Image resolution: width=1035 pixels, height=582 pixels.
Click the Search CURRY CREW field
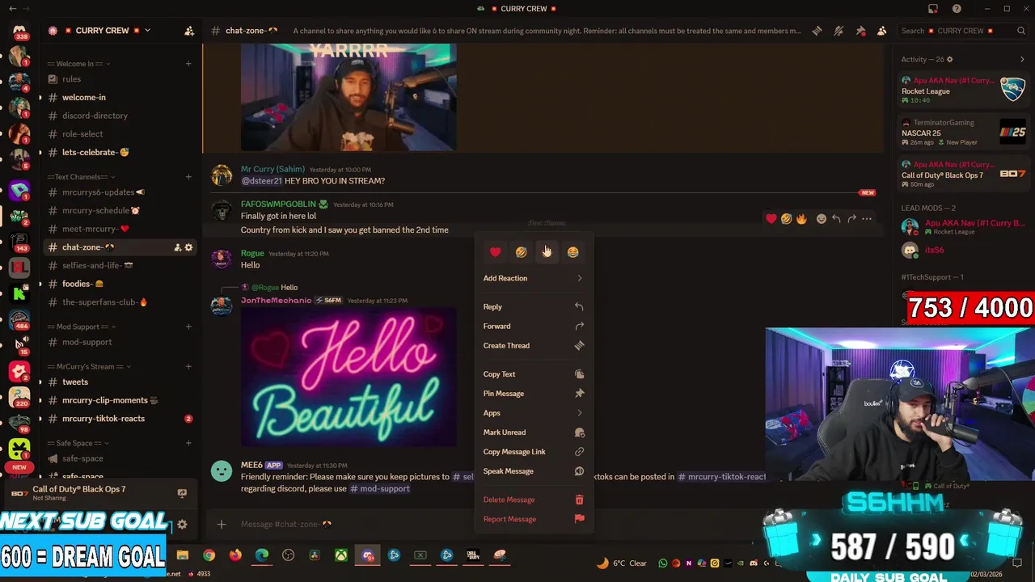(963, 31)
